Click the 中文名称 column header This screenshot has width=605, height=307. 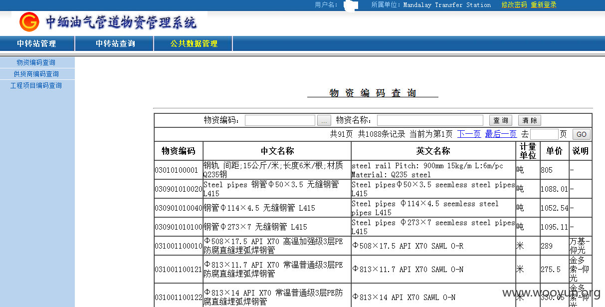[277, 151]
